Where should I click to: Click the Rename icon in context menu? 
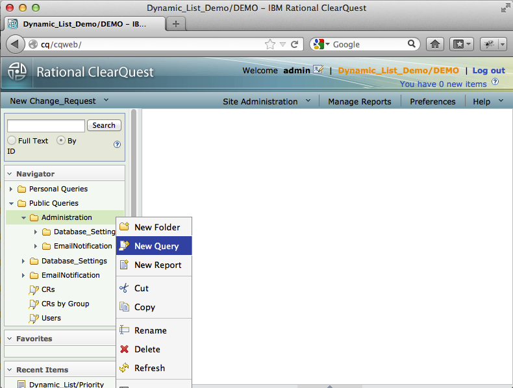pos(124,330)
